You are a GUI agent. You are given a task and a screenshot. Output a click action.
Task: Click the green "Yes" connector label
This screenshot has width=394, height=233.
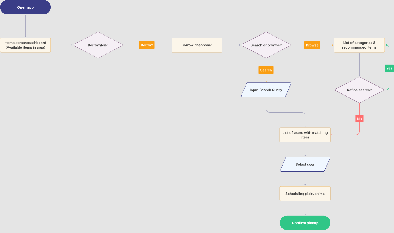(389, 68)
